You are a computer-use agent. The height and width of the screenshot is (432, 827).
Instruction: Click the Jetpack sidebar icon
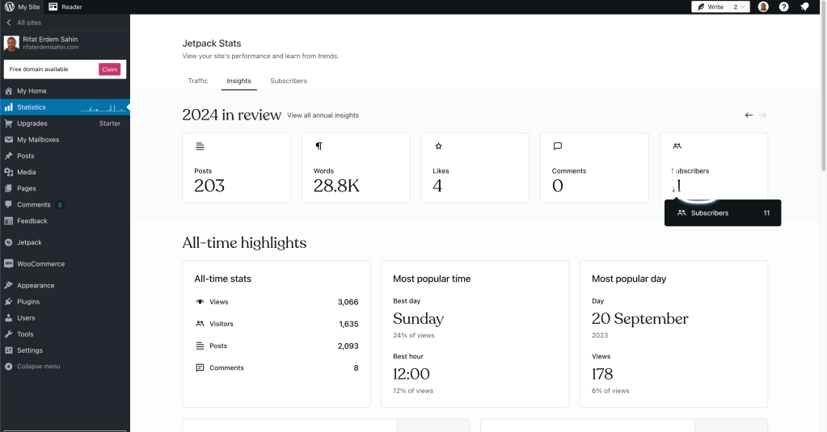[x=8, y=242]
